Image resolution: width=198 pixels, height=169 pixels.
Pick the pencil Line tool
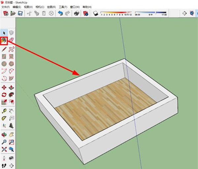click(4, 49)
